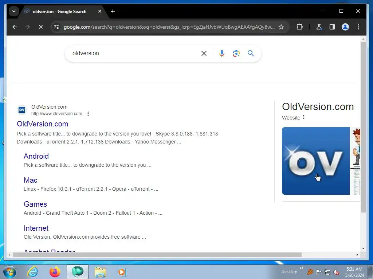
Task: Open Chrome's three-dot menu
Action: click(358, 27)
